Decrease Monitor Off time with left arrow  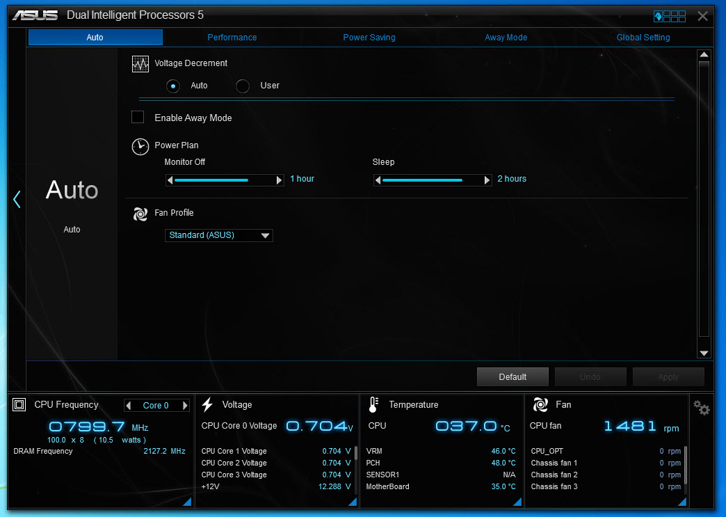coord(170,180)
